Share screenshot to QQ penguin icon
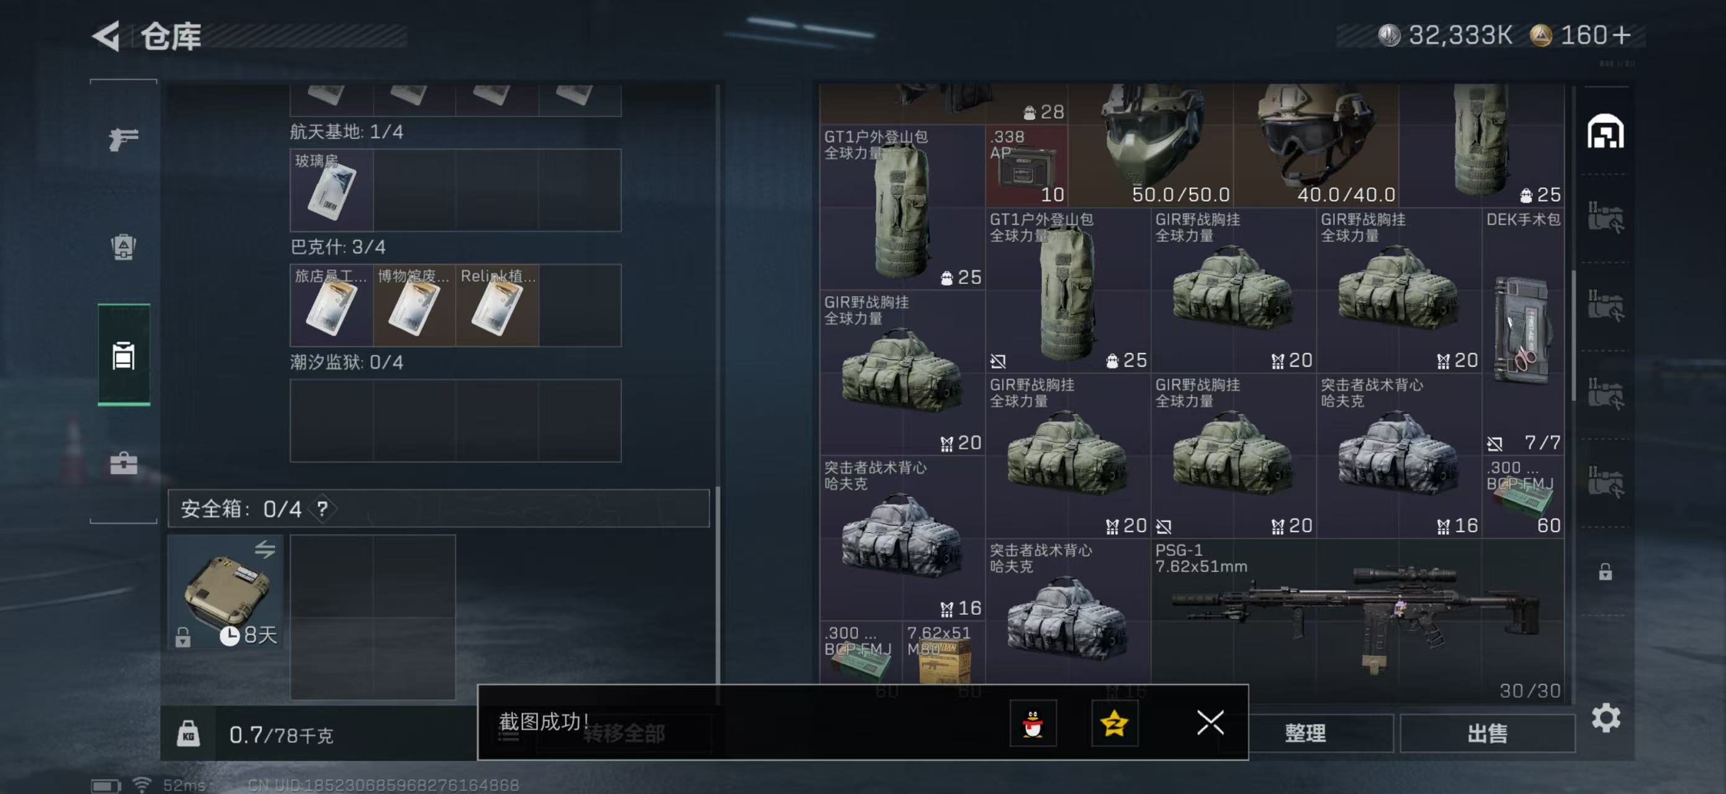This screenshot has height=794, width=1726. (x=1033, y=723)
